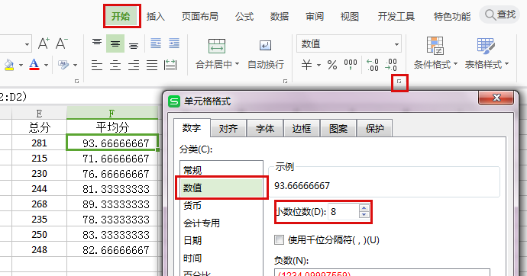Expand 合并居中 dropdown arrow
This screenshot has height=276, width=527.
pyautogui.click(x=237, y=64)
